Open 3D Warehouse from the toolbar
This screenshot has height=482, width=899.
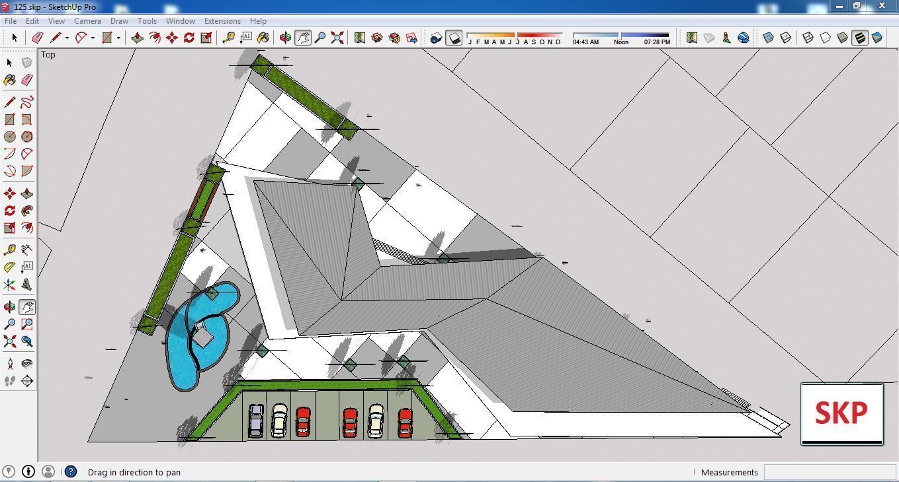[377, 38]
